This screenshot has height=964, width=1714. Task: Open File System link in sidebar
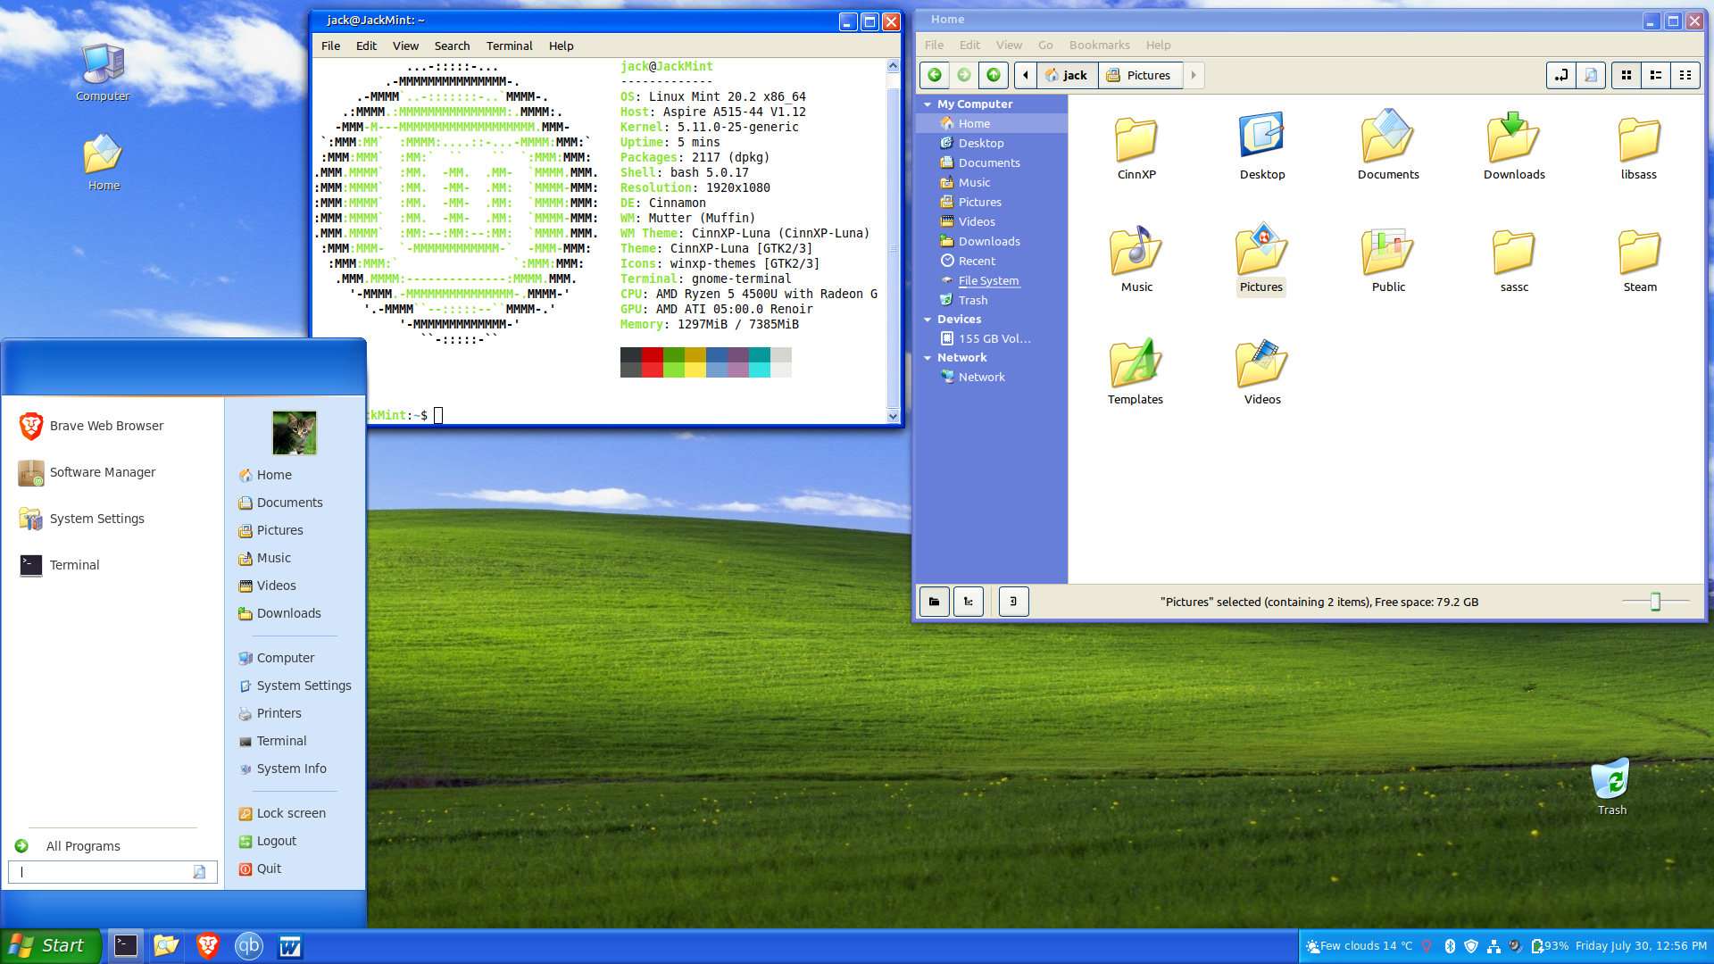tap(988, 280)
